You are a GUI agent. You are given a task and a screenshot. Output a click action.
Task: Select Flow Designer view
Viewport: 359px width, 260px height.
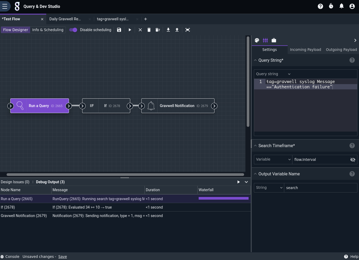coord(16,30)
